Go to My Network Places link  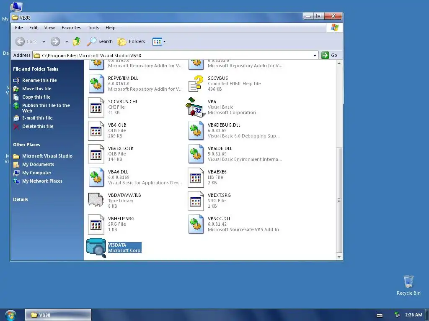[x=42, y=181]
